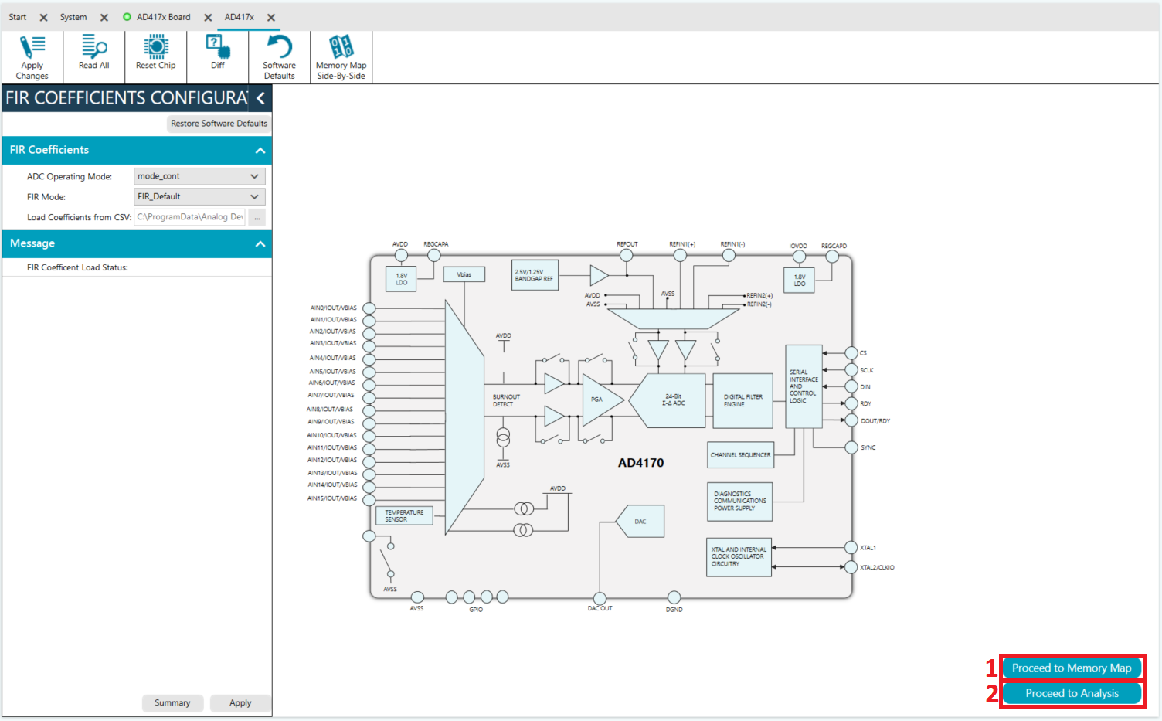Click the Apply button in the panel
Image resolution: width=1162 pixels, height=721 pixels.
pos(240,702)
